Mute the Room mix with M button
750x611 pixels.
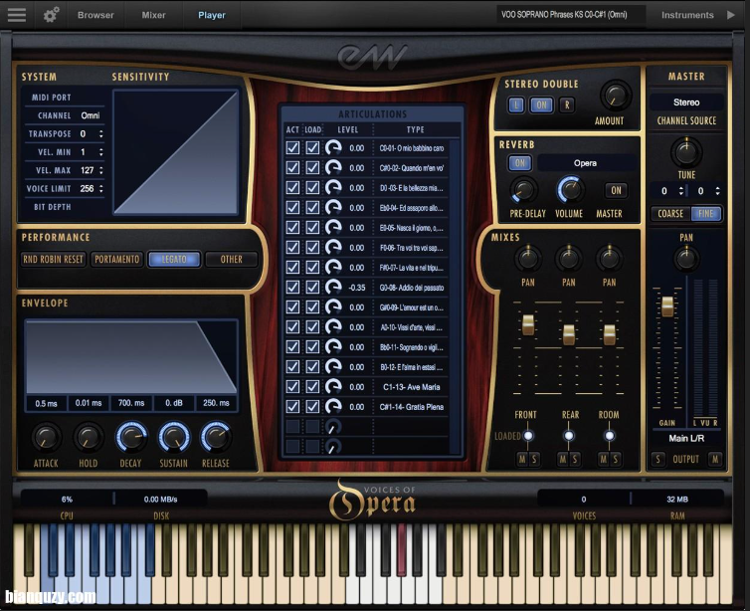pyautogui.click(x=603, y=460)
